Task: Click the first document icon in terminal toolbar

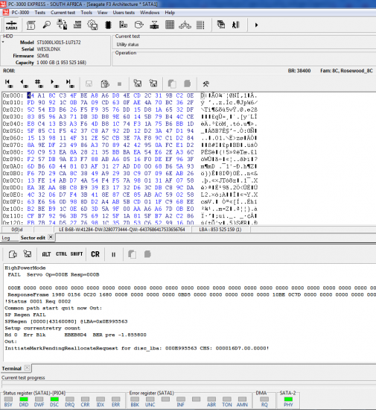Action: 13,254
